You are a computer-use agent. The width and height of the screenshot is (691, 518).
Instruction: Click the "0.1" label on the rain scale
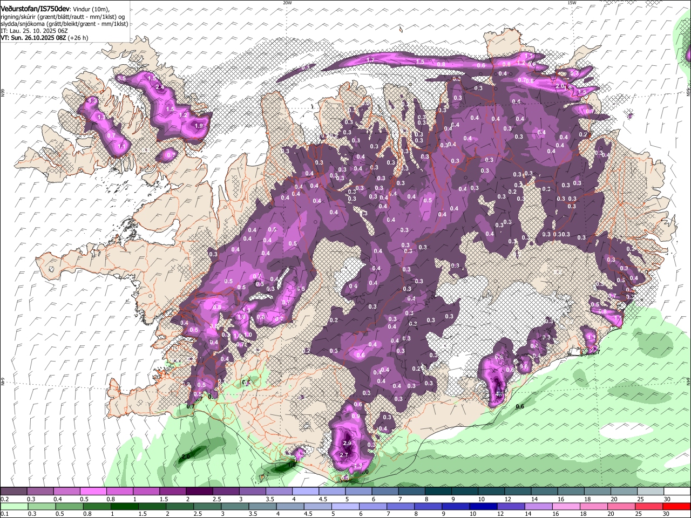click(x=4, y=514)
